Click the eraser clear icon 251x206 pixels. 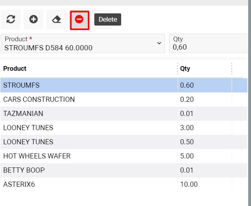click(x=56, y=20)
